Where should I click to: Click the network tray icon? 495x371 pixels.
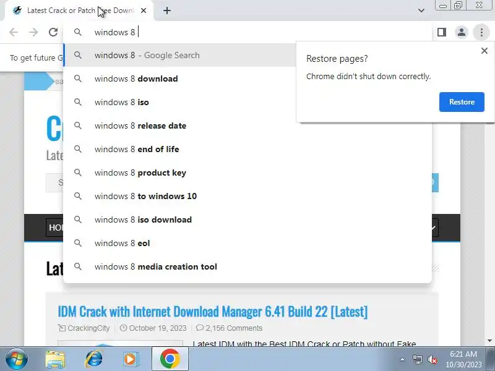point(418,359)
